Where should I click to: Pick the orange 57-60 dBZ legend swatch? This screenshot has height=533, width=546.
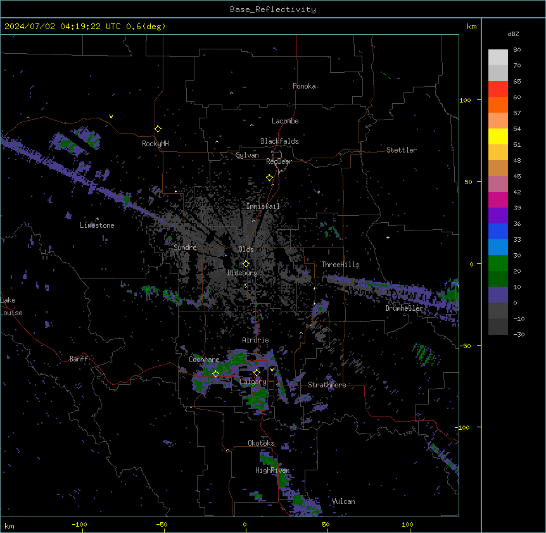[498, 104]
